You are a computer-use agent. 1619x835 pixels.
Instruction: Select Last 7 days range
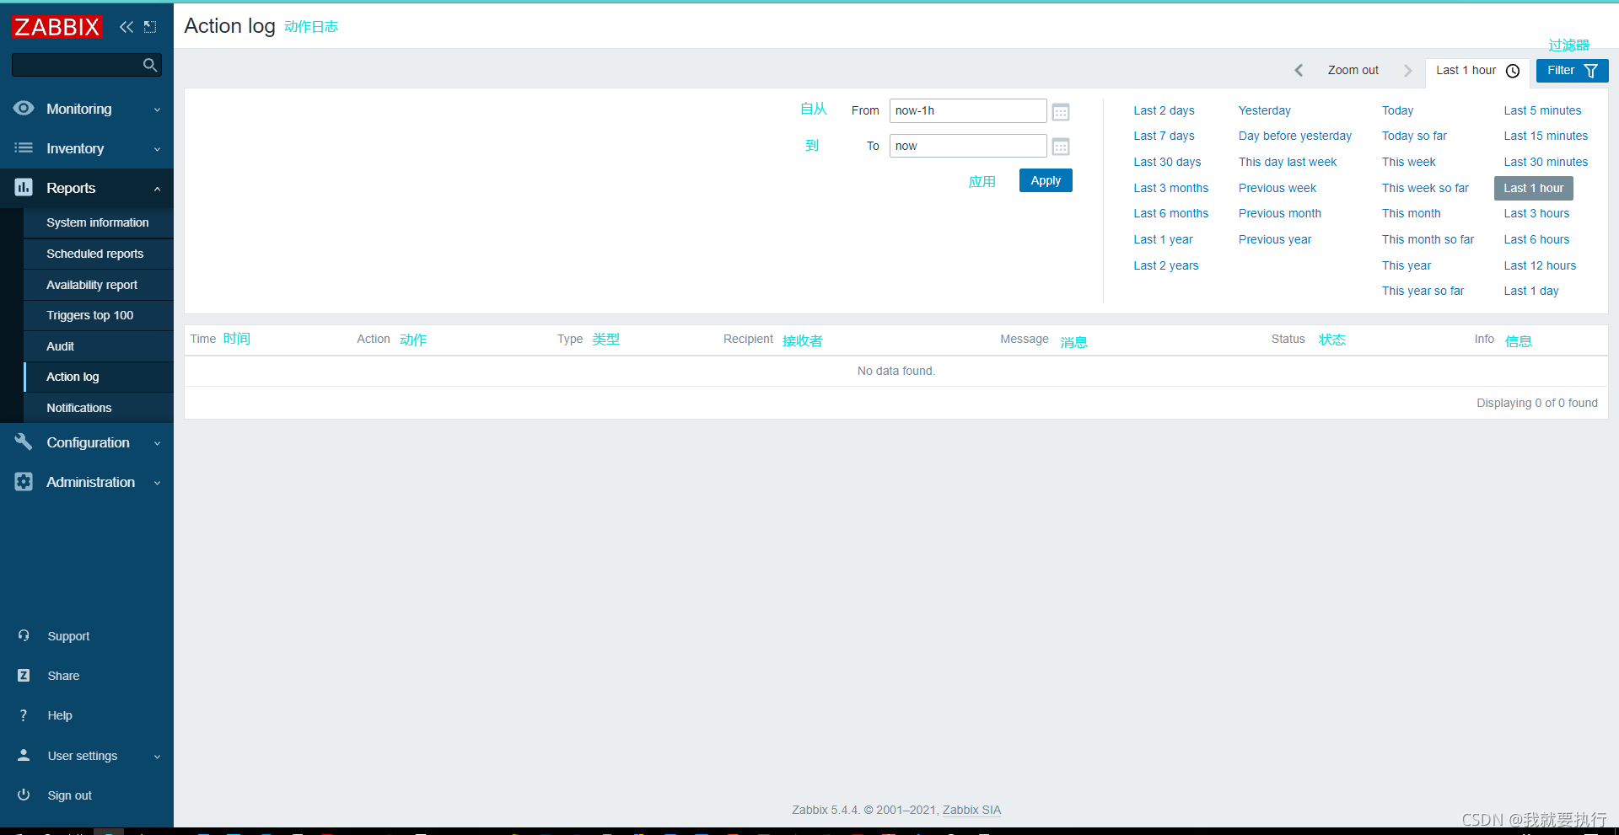click(1164, 136)
